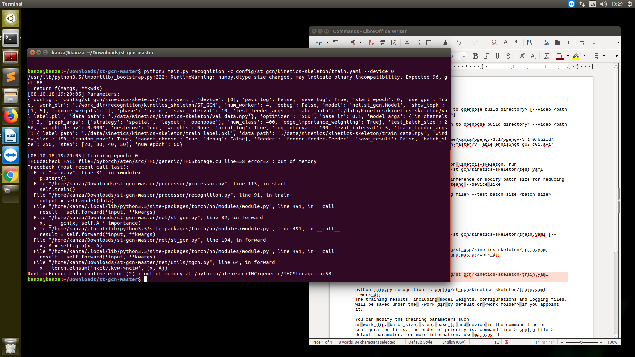Click Default Style in status bar
The width and height of the screenshot is (635, 357).
[x=420, y=342]
